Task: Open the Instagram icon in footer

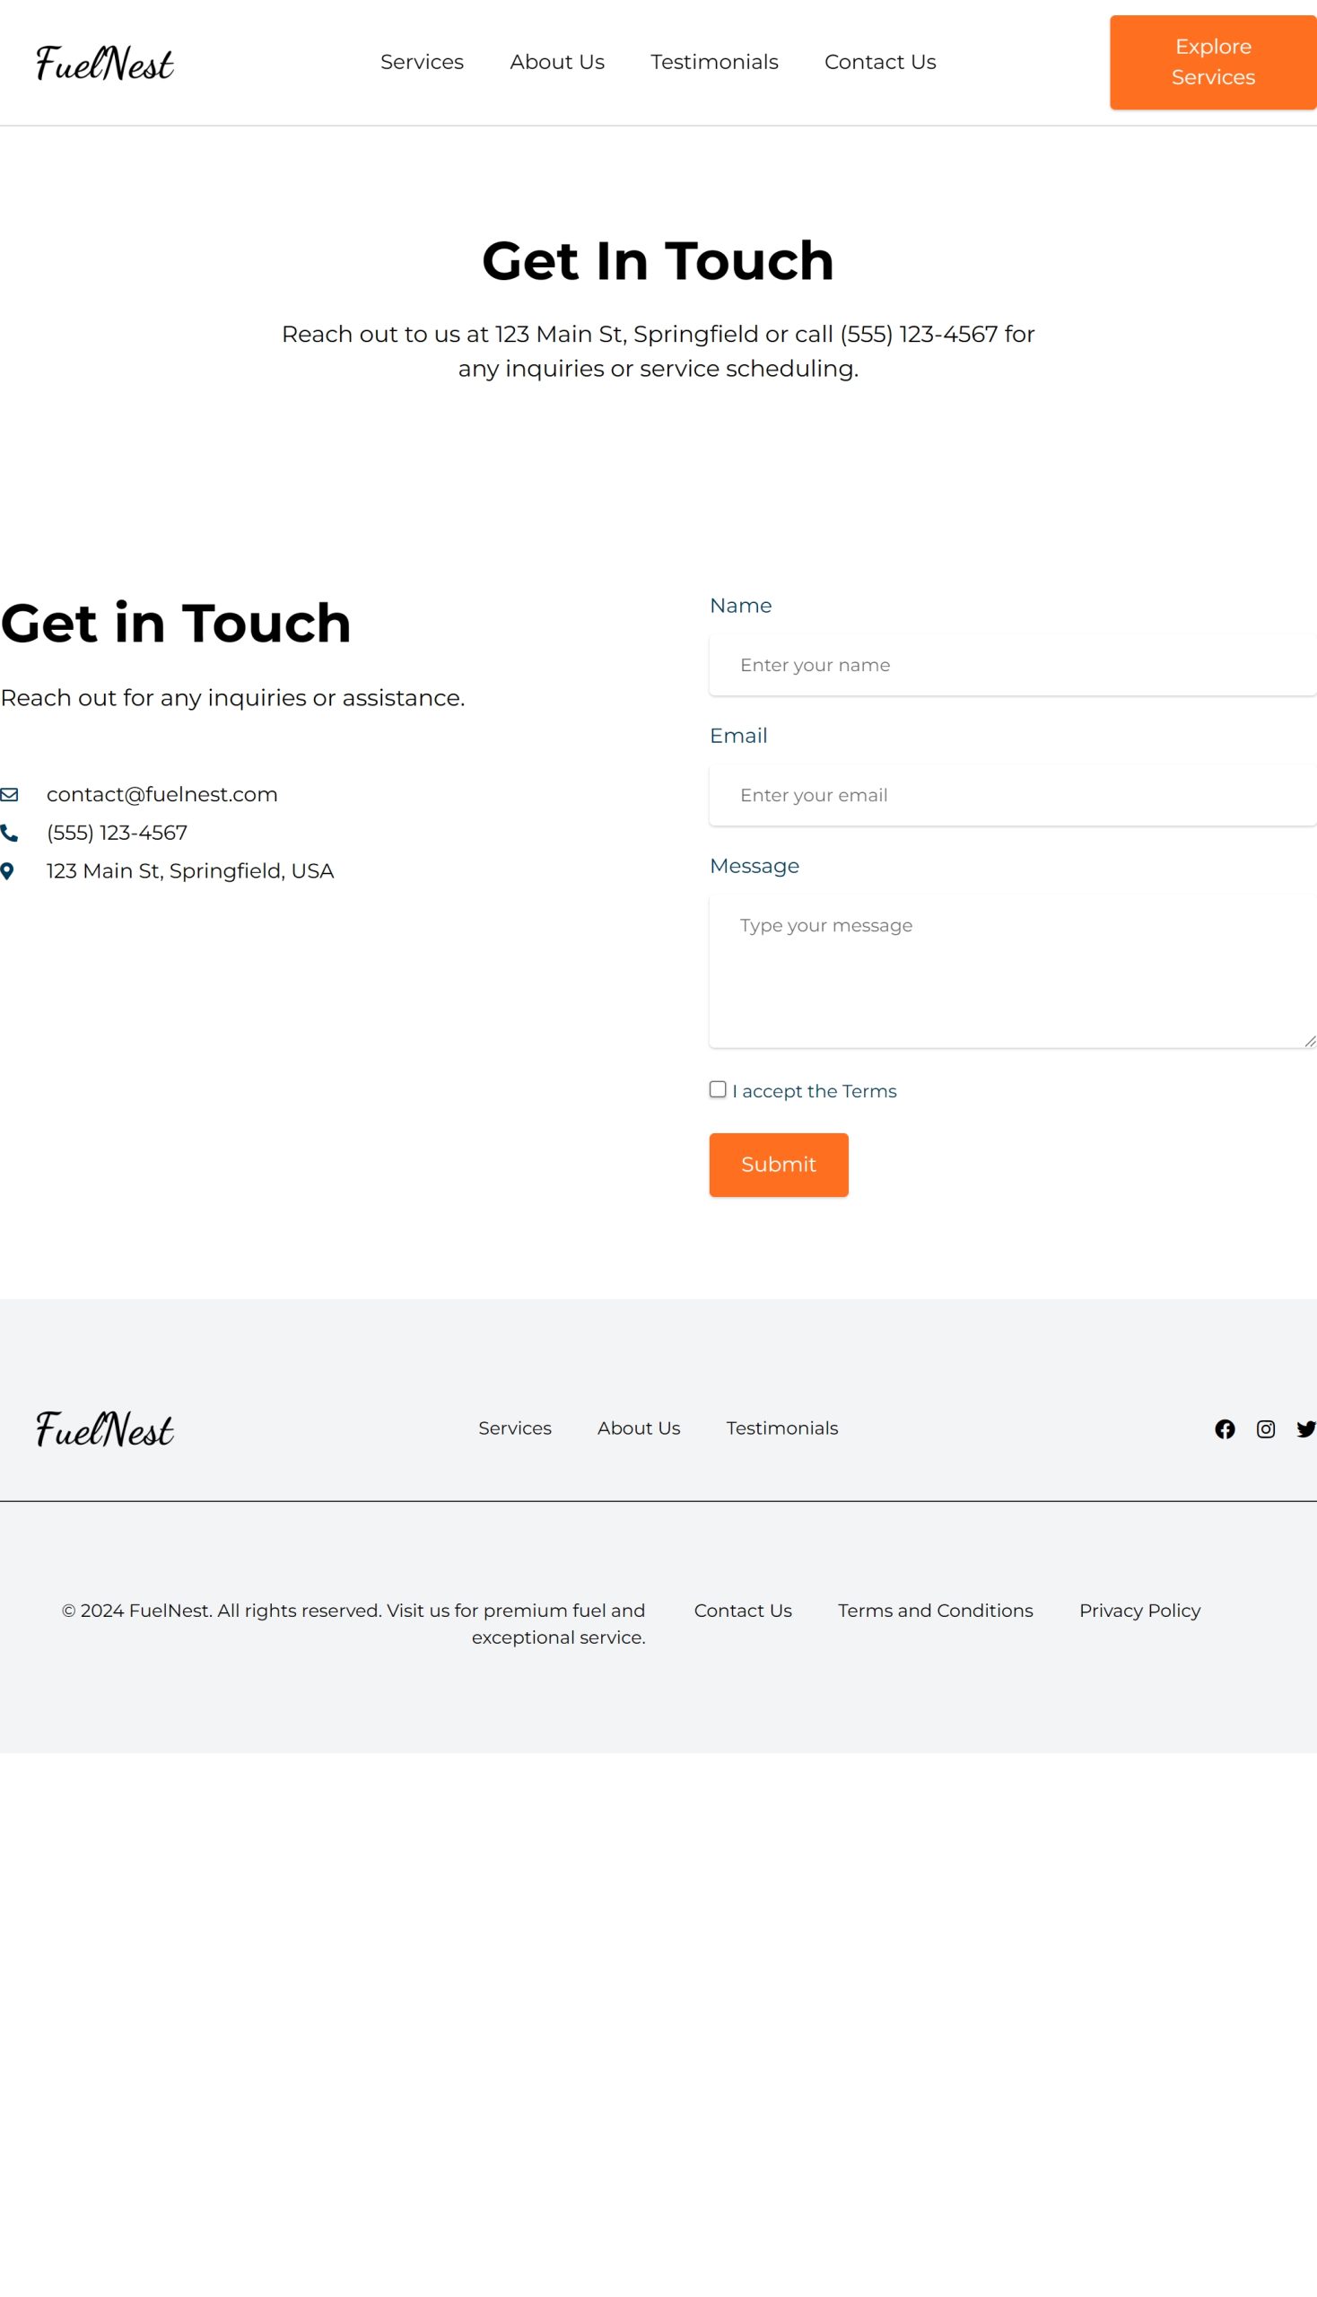Action: pos(1266,1428)
